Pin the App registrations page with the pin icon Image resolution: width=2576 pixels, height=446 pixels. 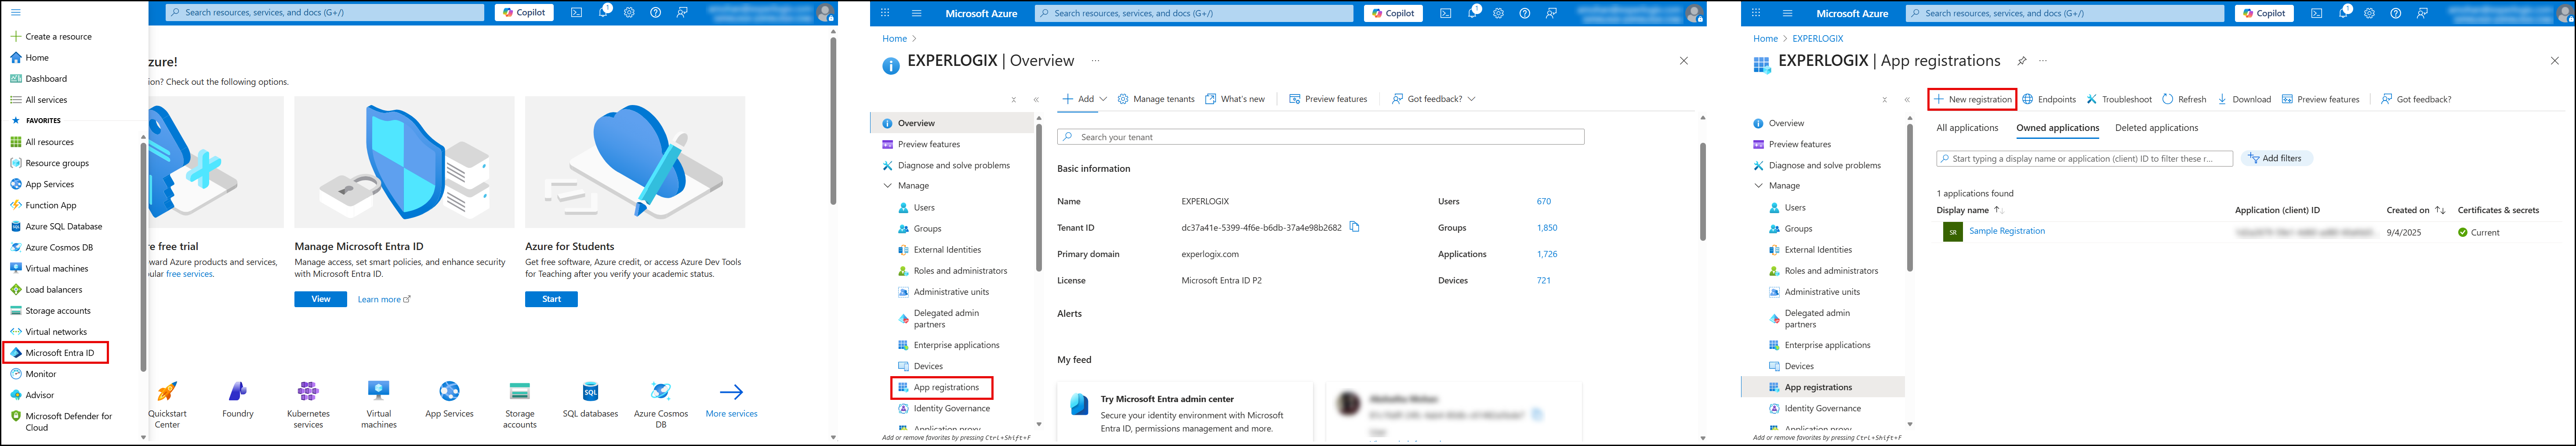click(2021, 61)
